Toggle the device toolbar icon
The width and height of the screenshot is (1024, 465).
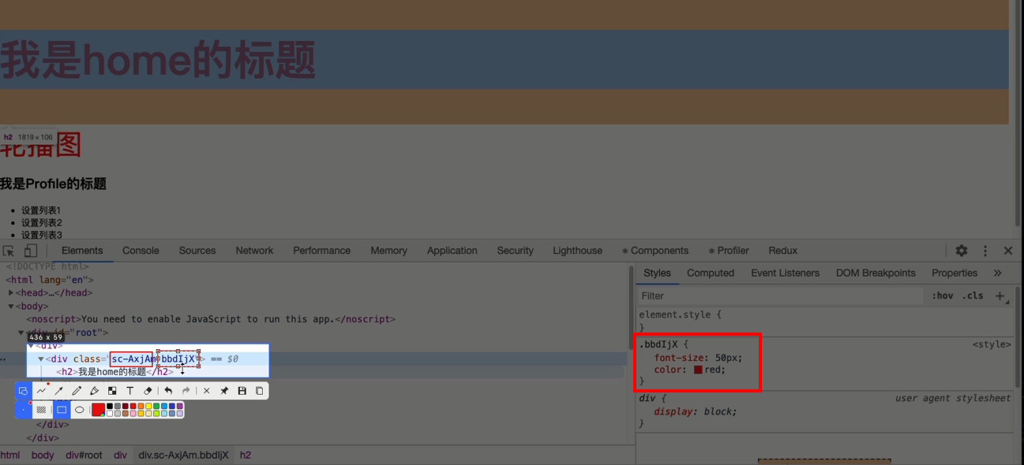30,251
